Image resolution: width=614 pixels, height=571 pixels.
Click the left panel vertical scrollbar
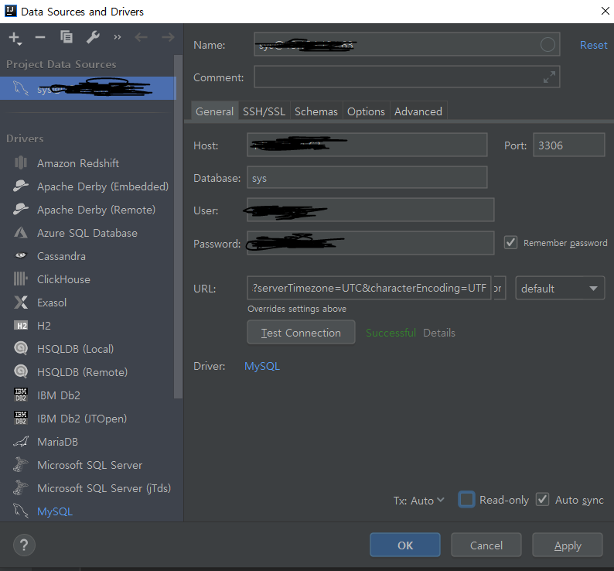click(178, 227)
